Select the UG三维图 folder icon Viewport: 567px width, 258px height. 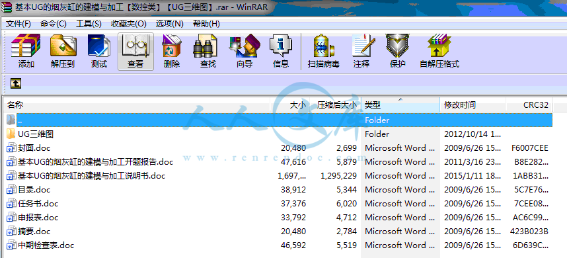tap(11, 134)
